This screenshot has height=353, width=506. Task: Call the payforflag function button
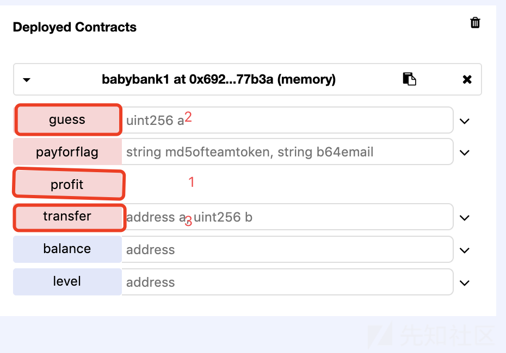tap(67, 152)
